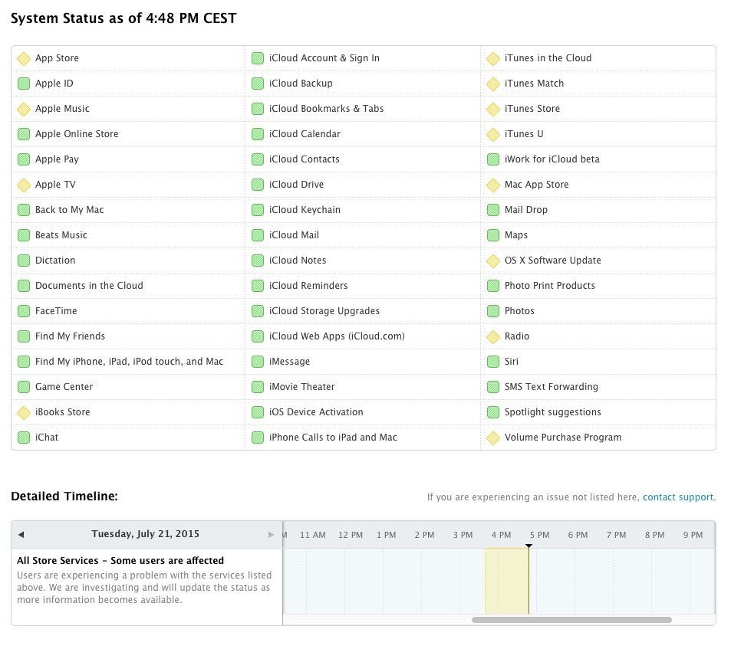Select the iCloud Keychain service entry
The width and height of the screenshot is (731, 649).
[x=363, y=210]
